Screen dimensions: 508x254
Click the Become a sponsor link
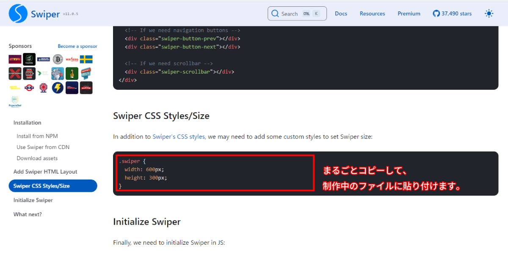[x=77, y=46]
